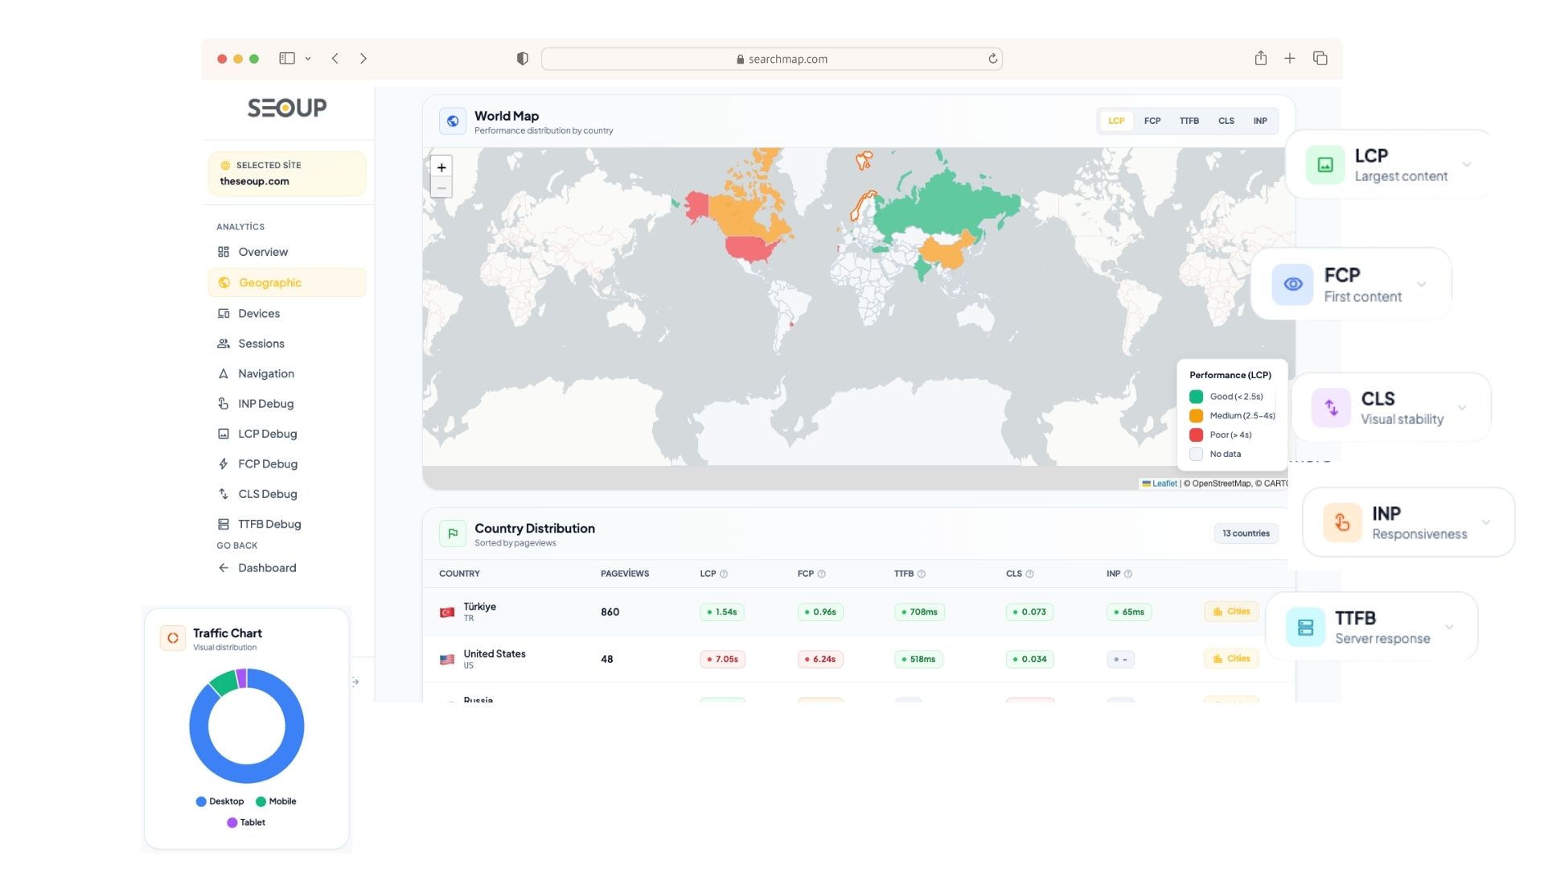Click the Safari sidebar toggle icon
Viewport: 1544px width, 869px height.
pos(287,59)
